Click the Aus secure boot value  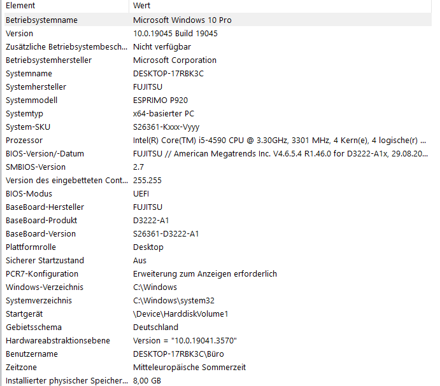(139, 261)
